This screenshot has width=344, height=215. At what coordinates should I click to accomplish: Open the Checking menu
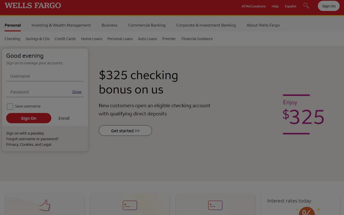[x=12, y=39]
